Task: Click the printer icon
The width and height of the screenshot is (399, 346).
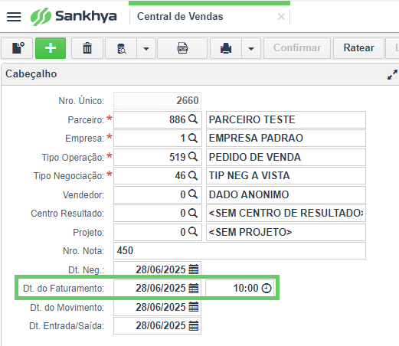Action: pos(226,48)
